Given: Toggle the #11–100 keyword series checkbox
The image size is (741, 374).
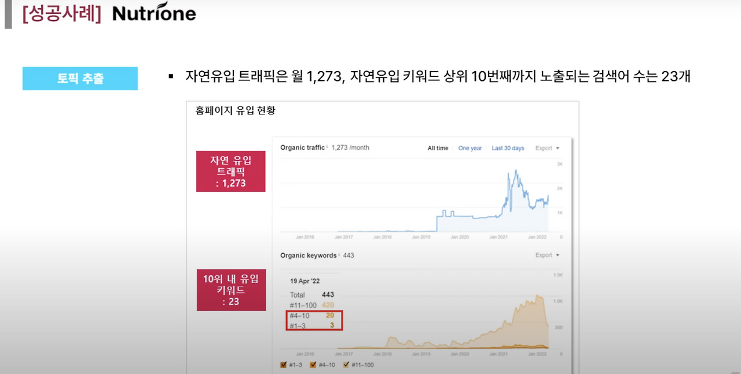Looking at the screenshot, I should [x=346, y=365].
